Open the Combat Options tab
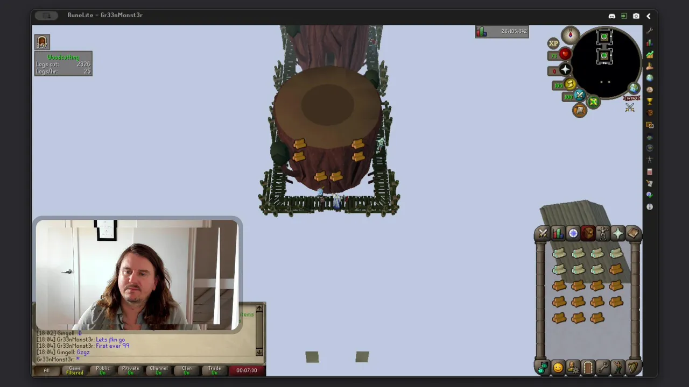The height and width of the screenshot is (387, 689). point(543,233)
